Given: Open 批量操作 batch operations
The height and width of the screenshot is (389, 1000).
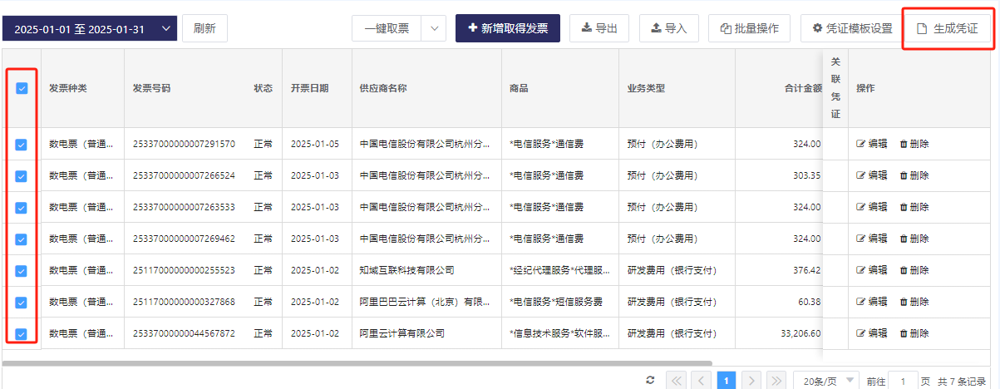Looking at the screenshot, I should point(750,28).
